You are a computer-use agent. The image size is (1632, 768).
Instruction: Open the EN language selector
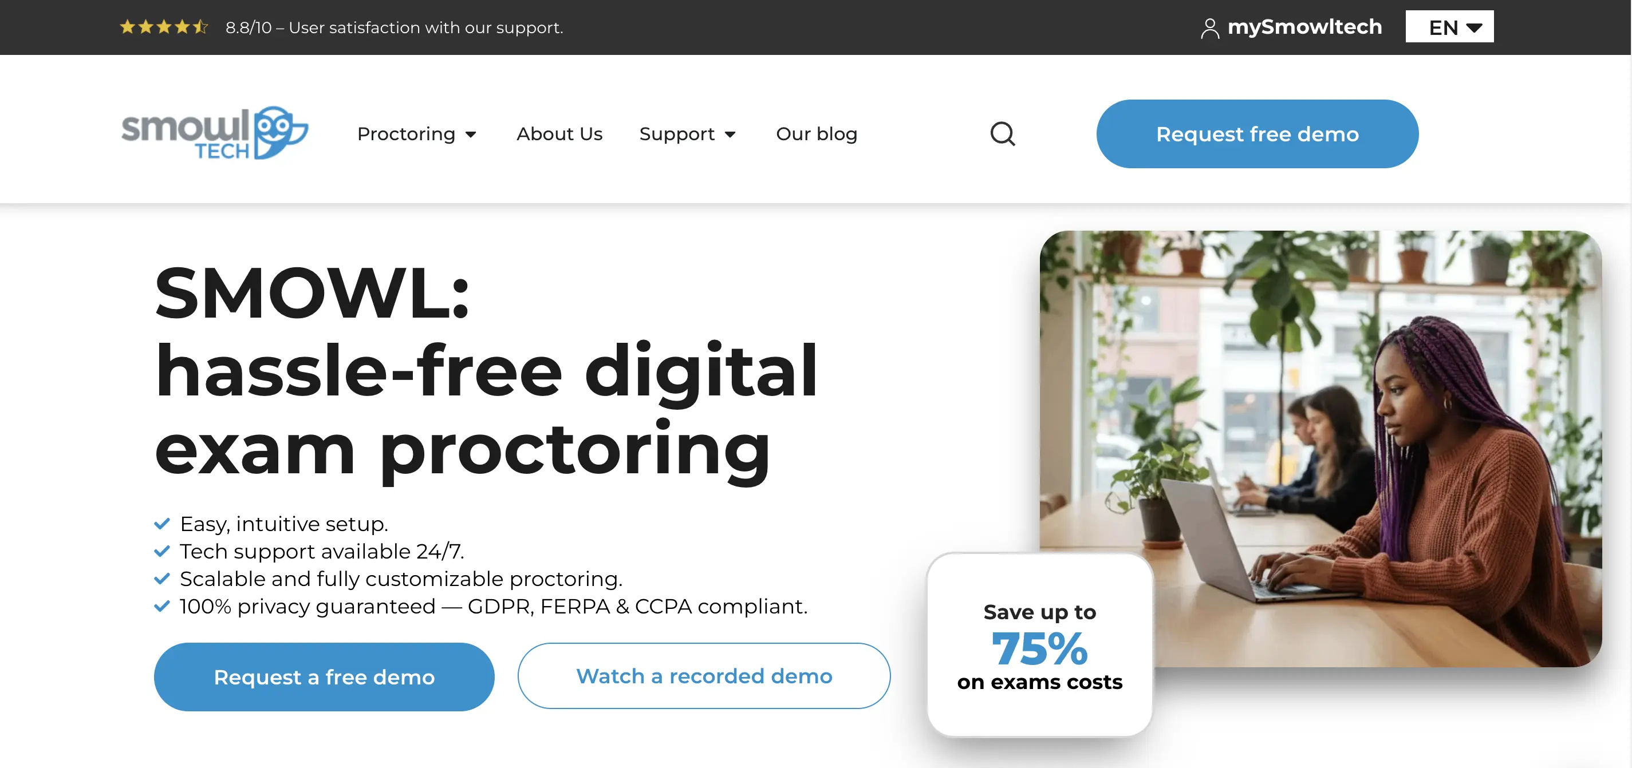[x=1449, y=26]
